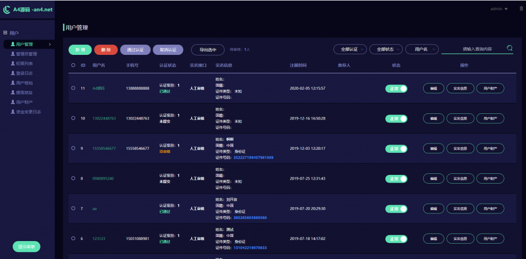Click the person icon beside 管理员管理
The image size is (526, 259).
[x=13, y=54]
